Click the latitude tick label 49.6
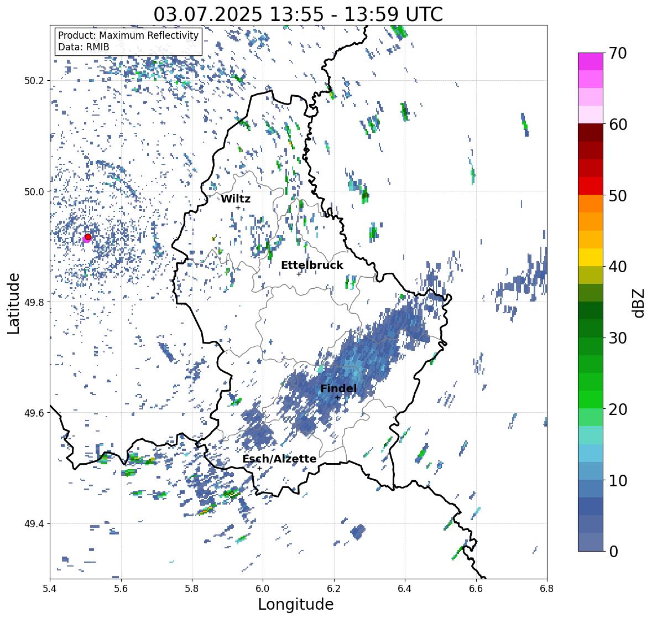The height and width of the screenshot is (618, 652). 33,413
